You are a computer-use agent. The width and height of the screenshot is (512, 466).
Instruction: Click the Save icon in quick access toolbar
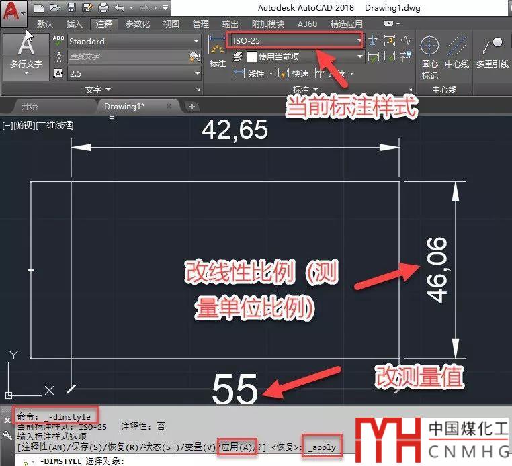click(71, 8)
